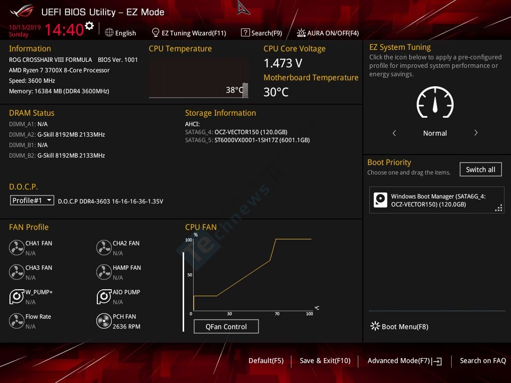Viewport: 511px width, 383px height.
Task: Click the 10/13/2019 date text
Action: [x=25, y=27]
